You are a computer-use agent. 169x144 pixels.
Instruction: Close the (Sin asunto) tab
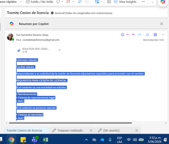[137, 131]
